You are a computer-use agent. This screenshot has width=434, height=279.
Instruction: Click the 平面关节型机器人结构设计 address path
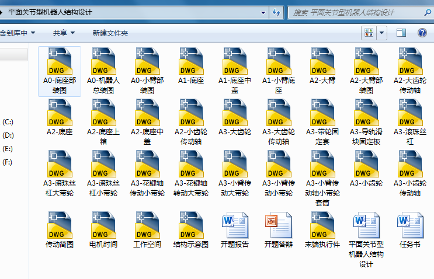(x=50, y=12)
